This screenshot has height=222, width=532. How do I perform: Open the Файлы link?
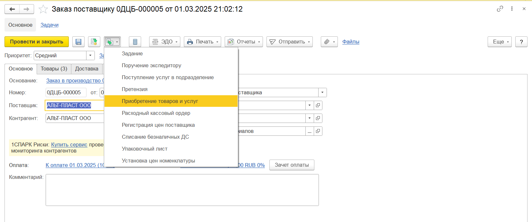click(x=351, y=42)
